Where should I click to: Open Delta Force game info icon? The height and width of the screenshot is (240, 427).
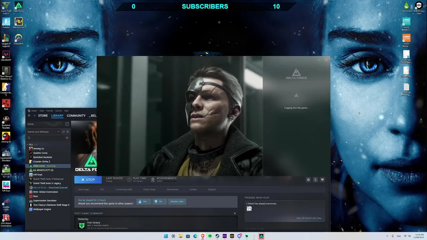point(315,180)
